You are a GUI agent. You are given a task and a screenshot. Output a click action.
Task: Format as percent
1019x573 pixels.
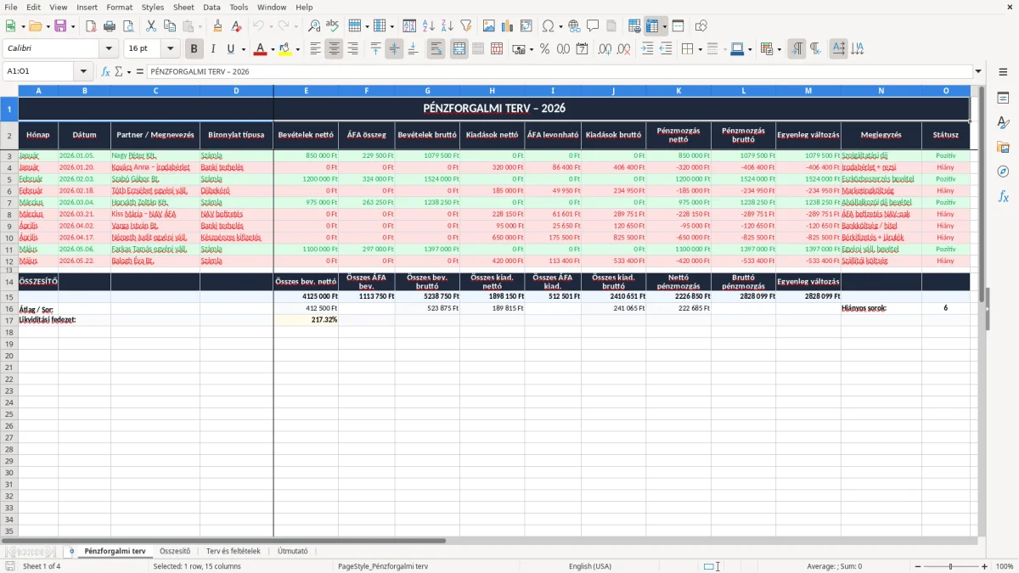pyautogui.click(x=544, y=49)
